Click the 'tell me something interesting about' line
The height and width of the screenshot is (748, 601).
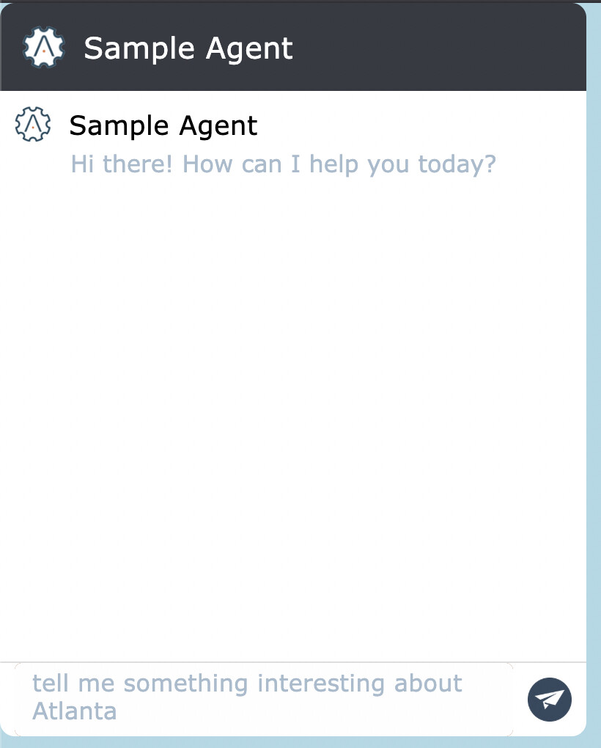pyautogui.click(x=247, y=683)
